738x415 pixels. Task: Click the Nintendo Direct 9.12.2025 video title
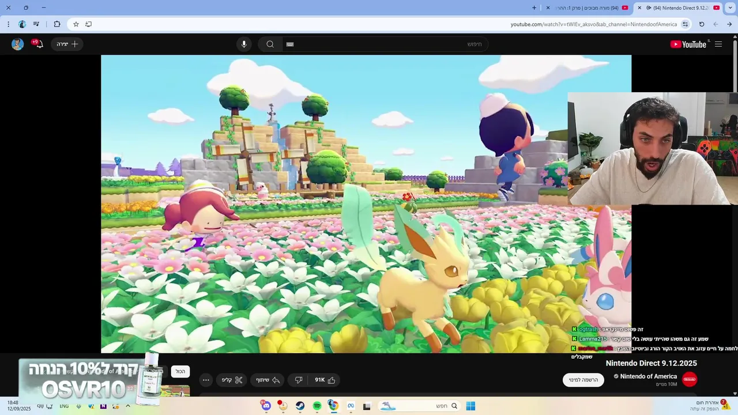click(x=652, y=363)
